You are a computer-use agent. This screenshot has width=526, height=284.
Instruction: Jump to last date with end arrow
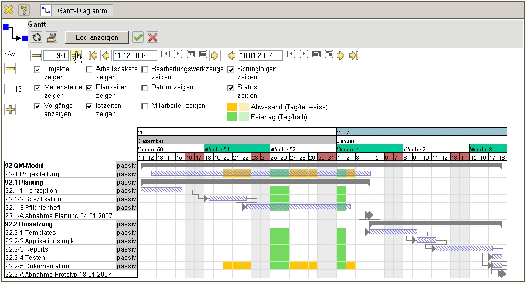click(354, 55)
